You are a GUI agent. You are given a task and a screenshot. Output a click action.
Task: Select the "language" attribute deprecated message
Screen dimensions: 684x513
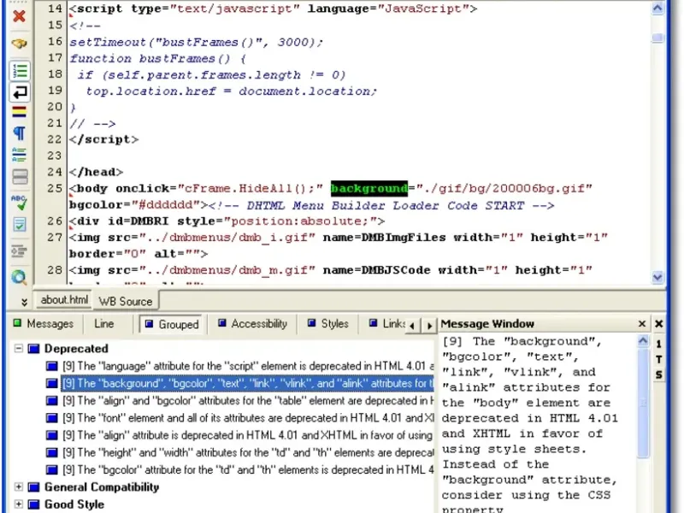tap(248, 366)
